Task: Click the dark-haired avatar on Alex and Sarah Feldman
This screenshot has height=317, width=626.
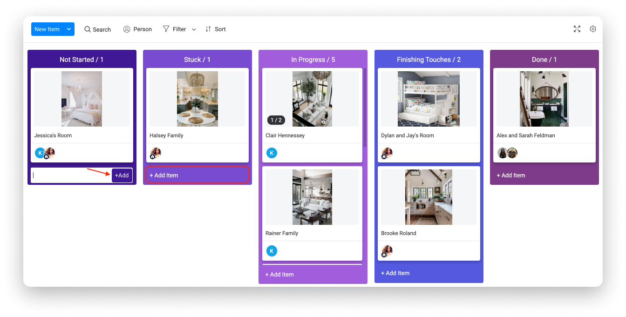Action: (503, 153)
